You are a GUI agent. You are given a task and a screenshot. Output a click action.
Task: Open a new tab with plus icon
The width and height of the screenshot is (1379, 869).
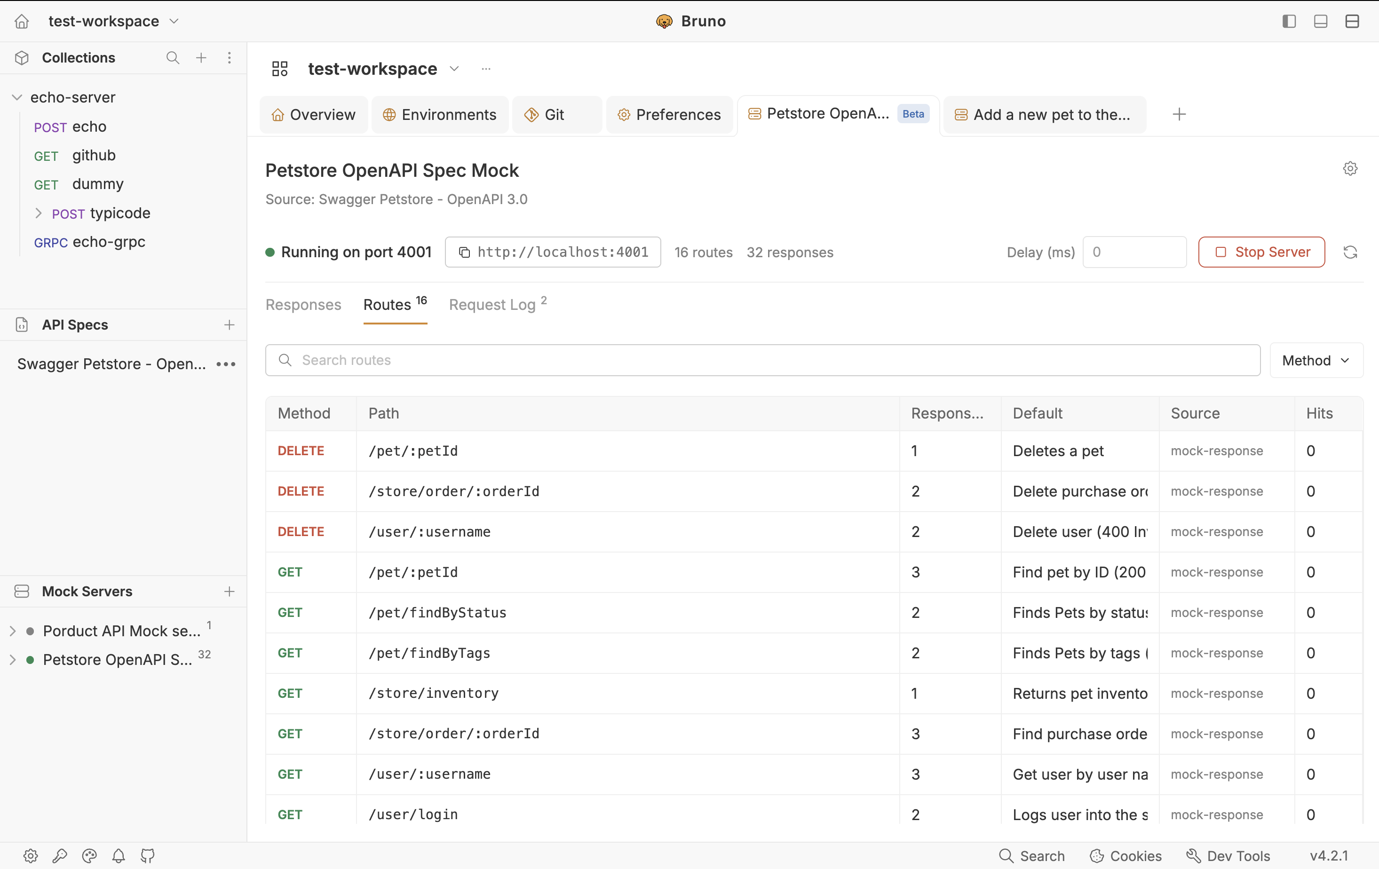click(1179, 114)
